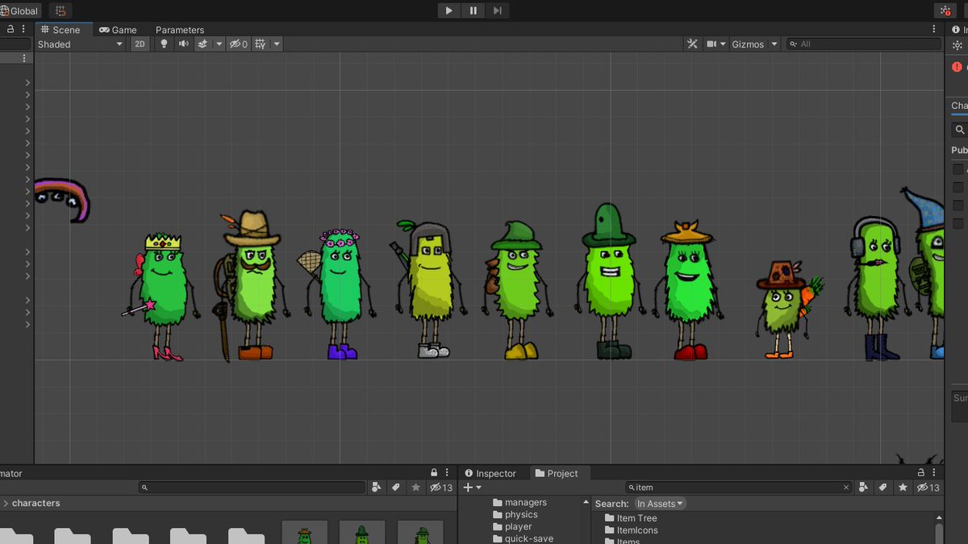Open the Project tab in bottom panel
Screen dimensions: 968x544
pos(557,473)
